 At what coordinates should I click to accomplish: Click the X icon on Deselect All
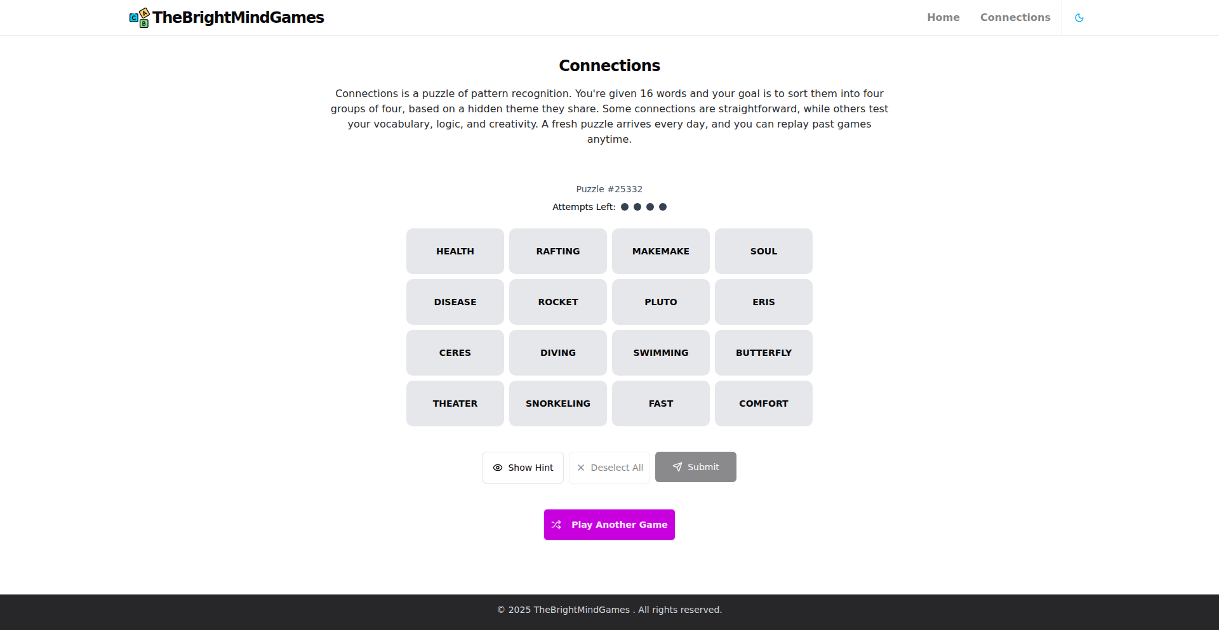[x=580, y=468]
